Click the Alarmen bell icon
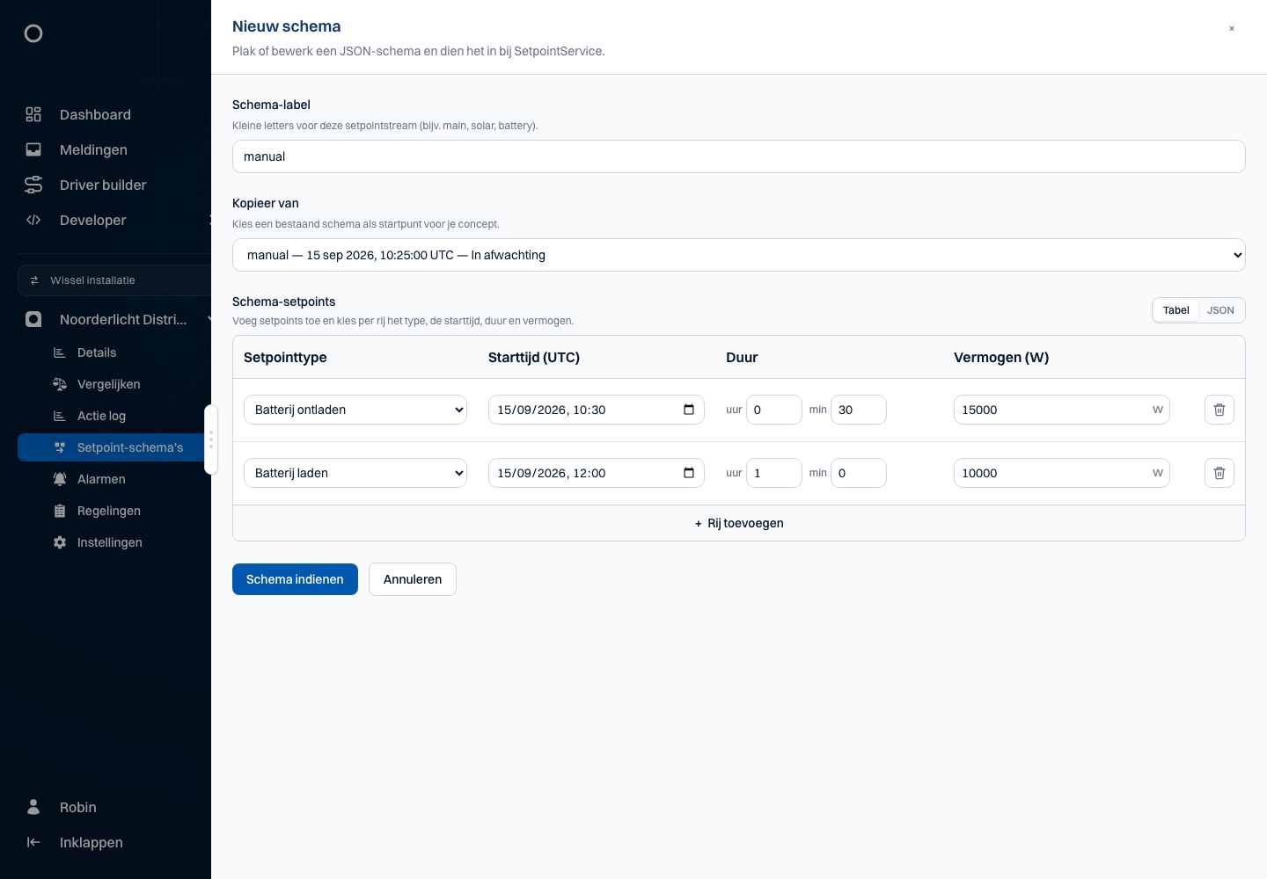This screenshot has width=1267, height=879. [60, 479]
